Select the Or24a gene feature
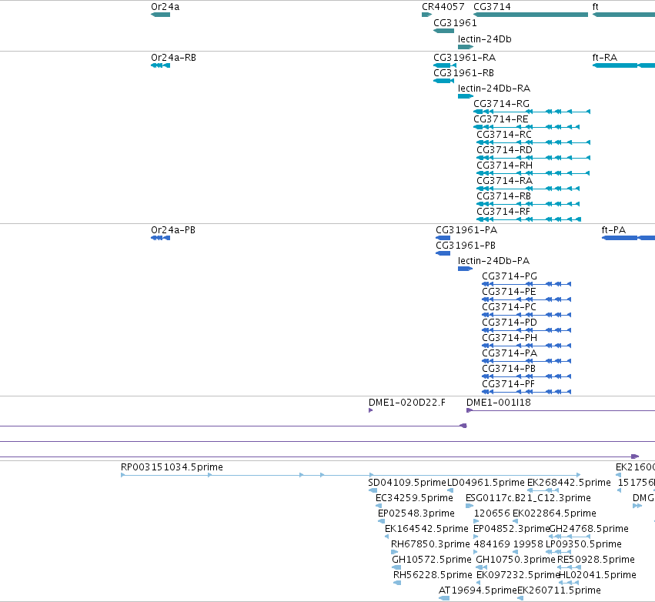655x602 pixels. (x=160, y=15)
